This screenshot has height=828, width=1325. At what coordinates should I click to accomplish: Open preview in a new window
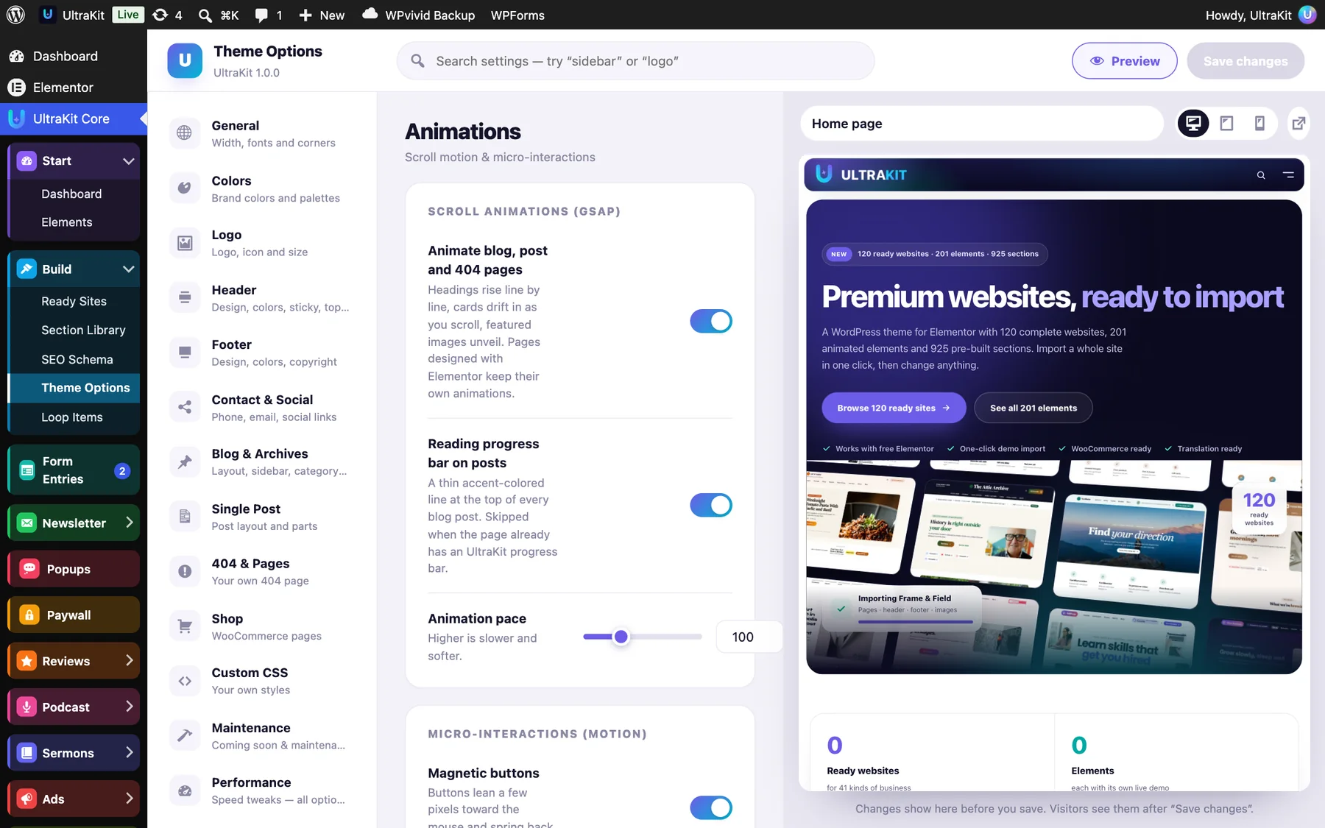point(1299,124)
